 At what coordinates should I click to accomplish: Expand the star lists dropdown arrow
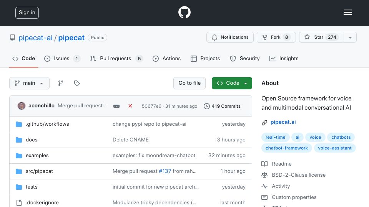(x=350, y=37)
